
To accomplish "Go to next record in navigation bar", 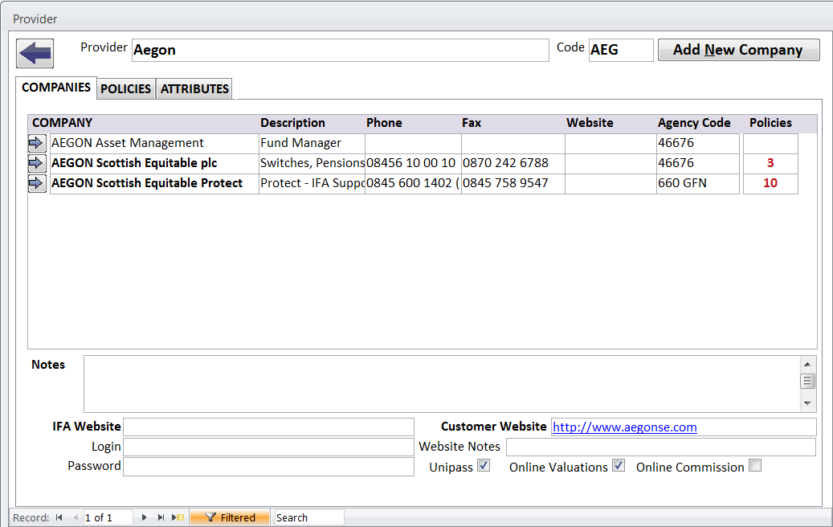I will pos(144,517).
